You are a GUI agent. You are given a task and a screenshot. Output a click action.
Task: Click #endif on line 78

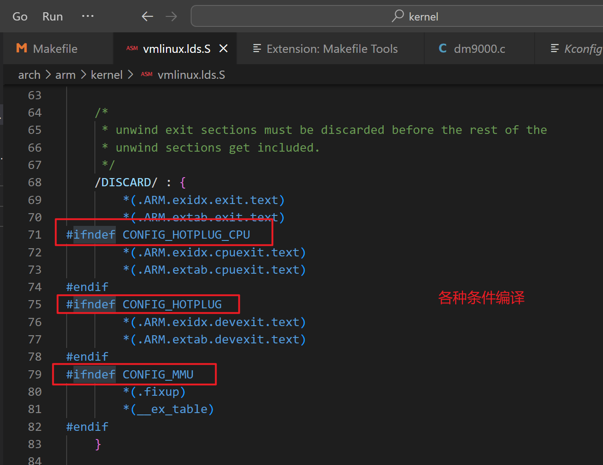[87, 357]
